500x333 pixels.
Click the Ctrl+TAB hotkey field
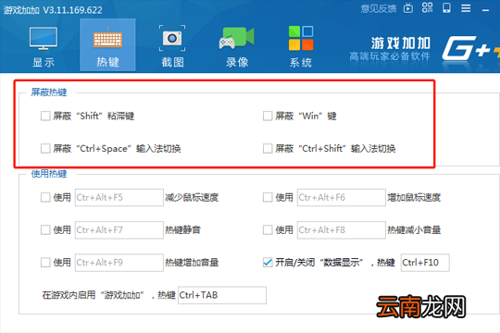click(222, 295)
